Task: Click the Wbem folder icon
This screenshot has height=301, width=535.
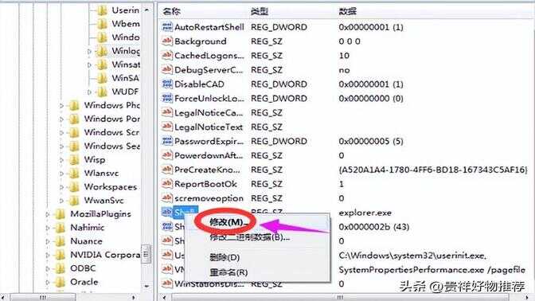Action: [102, 24]
